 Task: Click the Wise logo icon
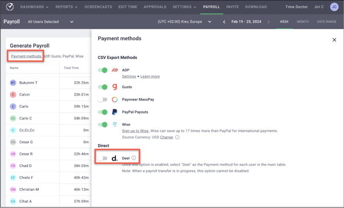coord(114,124)
